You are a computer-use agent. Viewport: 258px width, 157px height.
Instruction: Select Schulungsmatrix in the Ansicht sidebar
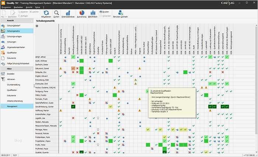tap(17, 31)
